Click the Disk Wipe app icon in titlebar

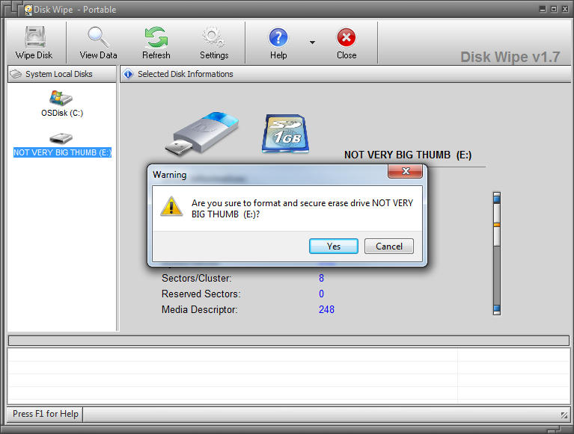[28, 10]
